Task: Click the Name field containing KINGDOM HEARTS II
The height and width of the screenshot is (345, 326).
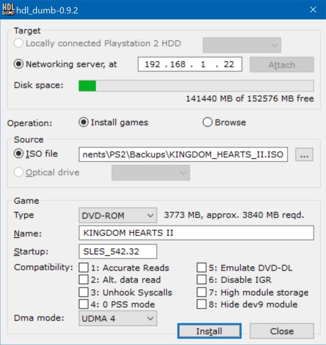Action: (196, 233)
